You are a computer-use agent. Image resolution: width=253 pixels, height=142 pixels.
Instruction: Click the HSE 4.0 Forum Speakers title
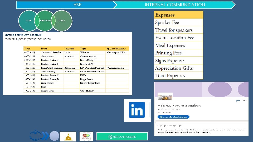click(179, 106)
